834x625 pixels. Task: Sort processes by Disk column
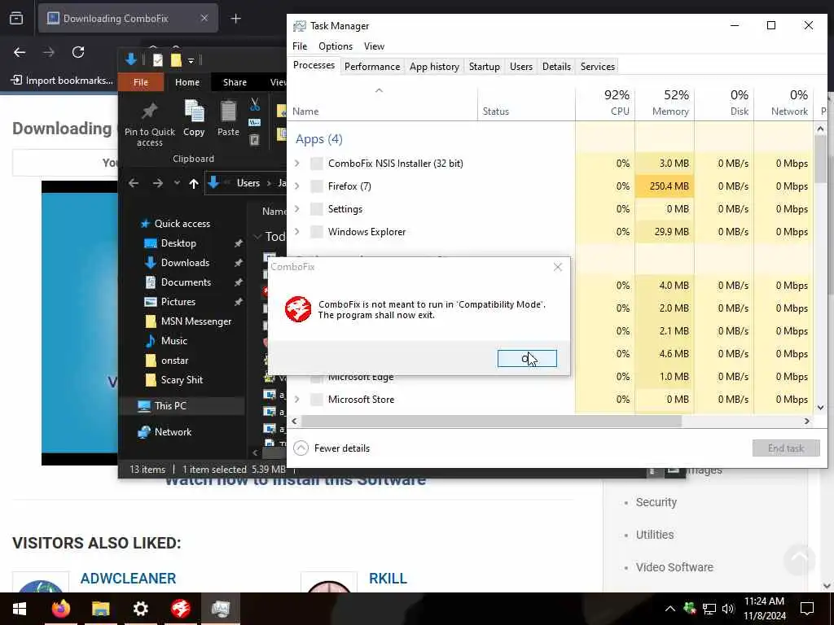[724, 103]
